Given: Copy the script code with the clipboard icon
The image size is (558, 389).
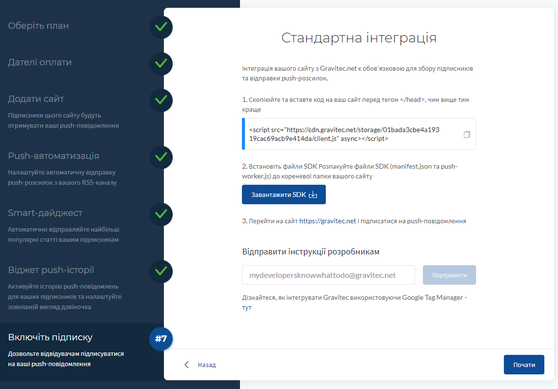Looking at the screenshot, I should pos(466,135).
